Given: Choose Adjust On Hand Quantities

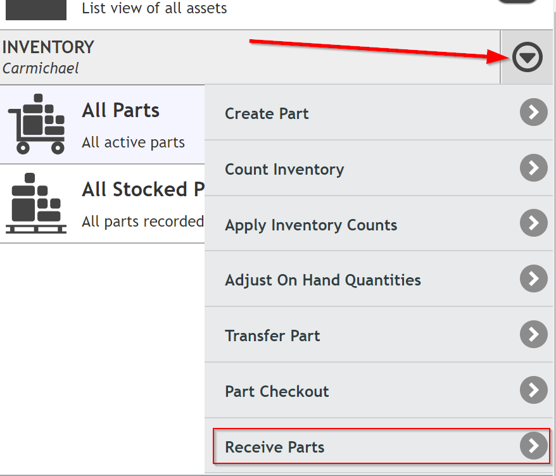Looking at the screenshot, I should [378, 279].
